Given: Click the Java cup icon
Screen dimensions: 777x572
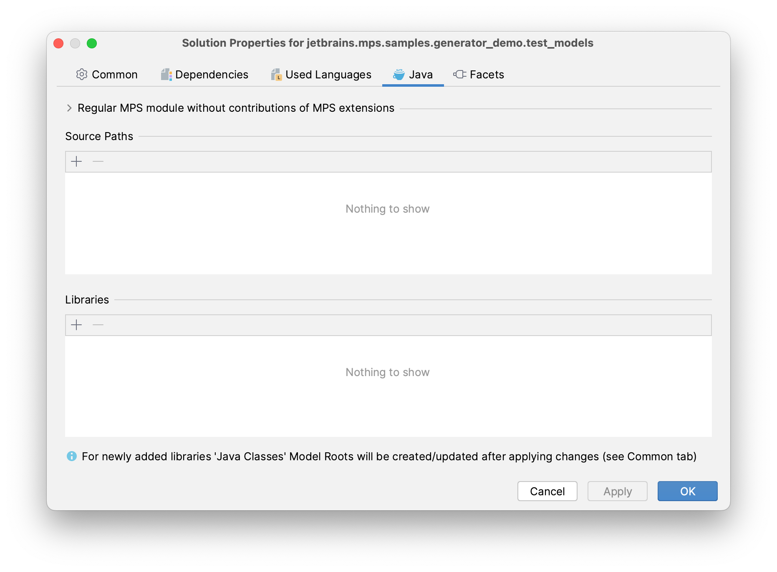Looking at the screenshot, I should coord(399,74).
